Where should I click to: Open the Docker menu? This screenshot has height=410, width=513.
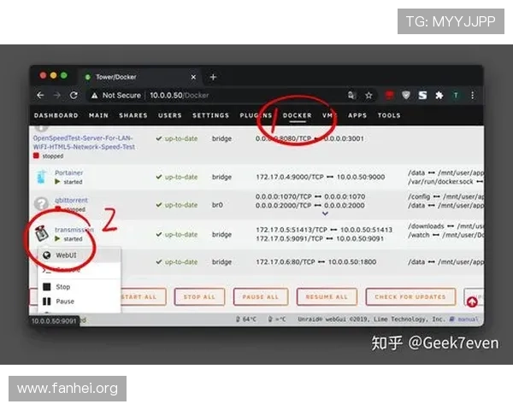click(297, 115)
